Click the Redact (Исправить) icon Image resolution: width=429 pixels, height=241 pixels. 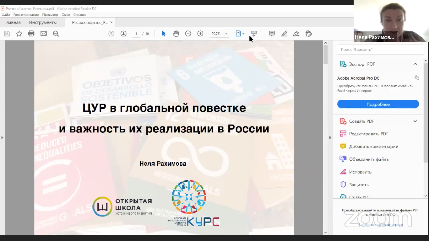click(343, 172)
